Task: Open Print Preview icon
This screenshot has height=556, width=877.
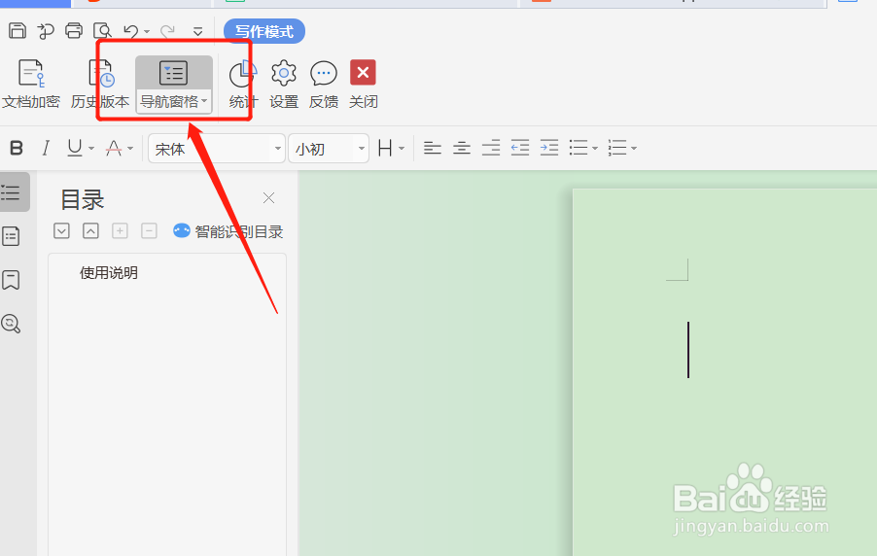Action: pos(102,31)
